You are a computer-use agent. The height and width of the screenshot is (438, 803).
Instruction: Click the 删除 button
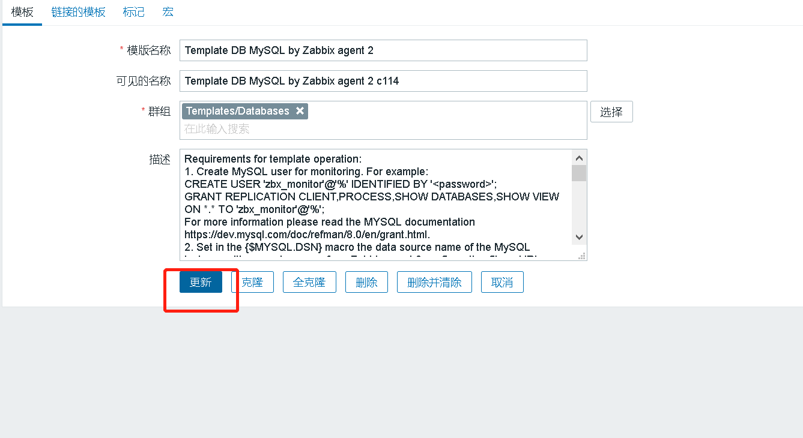pyautogui.click(x=366, y=282)
